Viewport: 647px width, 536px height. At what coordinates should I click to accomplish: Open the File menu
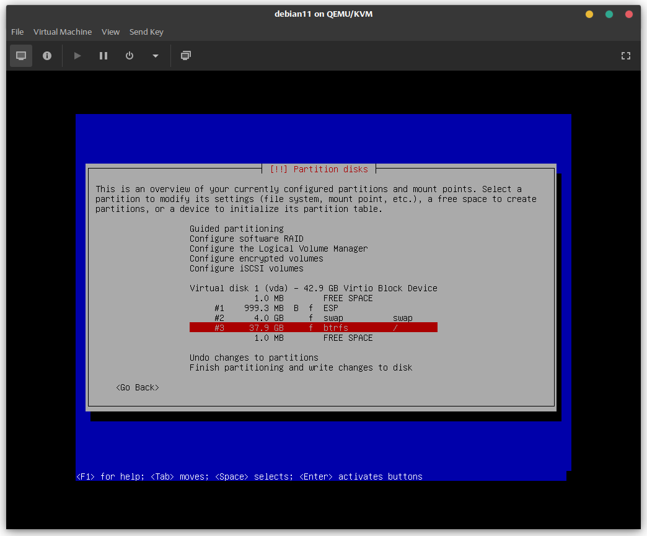[17, 32]
